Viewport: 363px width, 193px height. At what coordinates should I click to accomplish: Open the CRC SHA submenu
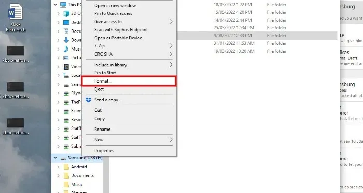[129, 54]
